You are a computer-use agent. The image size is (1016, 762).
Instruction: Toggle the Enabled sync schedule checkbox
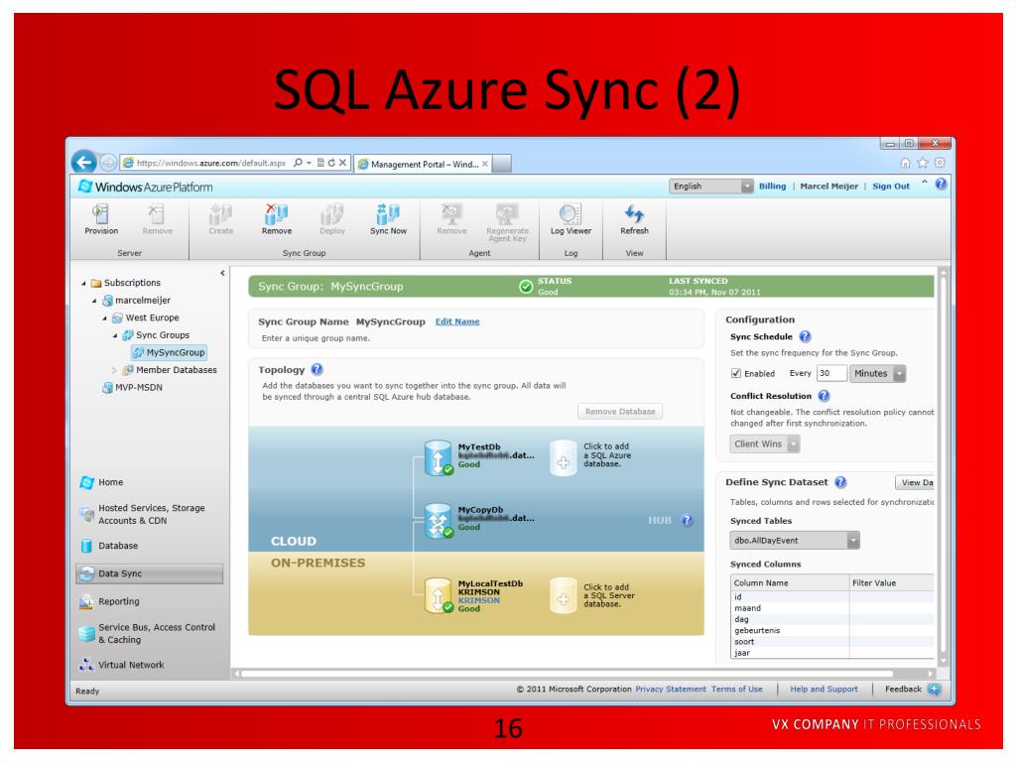[735, 373]
